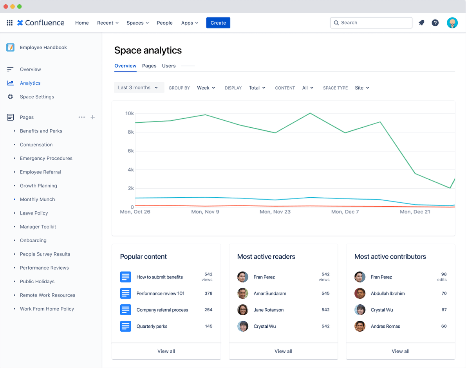Switch to the Pages analytics tab
The width and height of the screenshot is (466, 368).
click(149, 66)
